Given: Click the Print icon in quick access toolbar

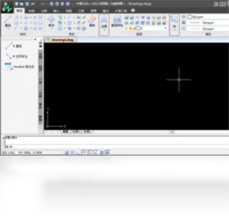Looking at the screenshot, I should (x=57, y=4).
